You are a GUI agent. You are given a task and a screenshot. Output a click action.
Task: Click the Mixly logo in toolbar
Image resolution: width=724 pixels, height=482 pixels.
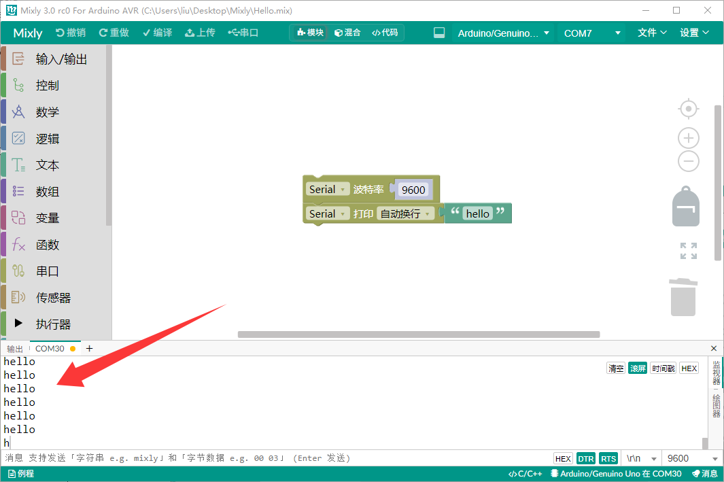point(28,33)
